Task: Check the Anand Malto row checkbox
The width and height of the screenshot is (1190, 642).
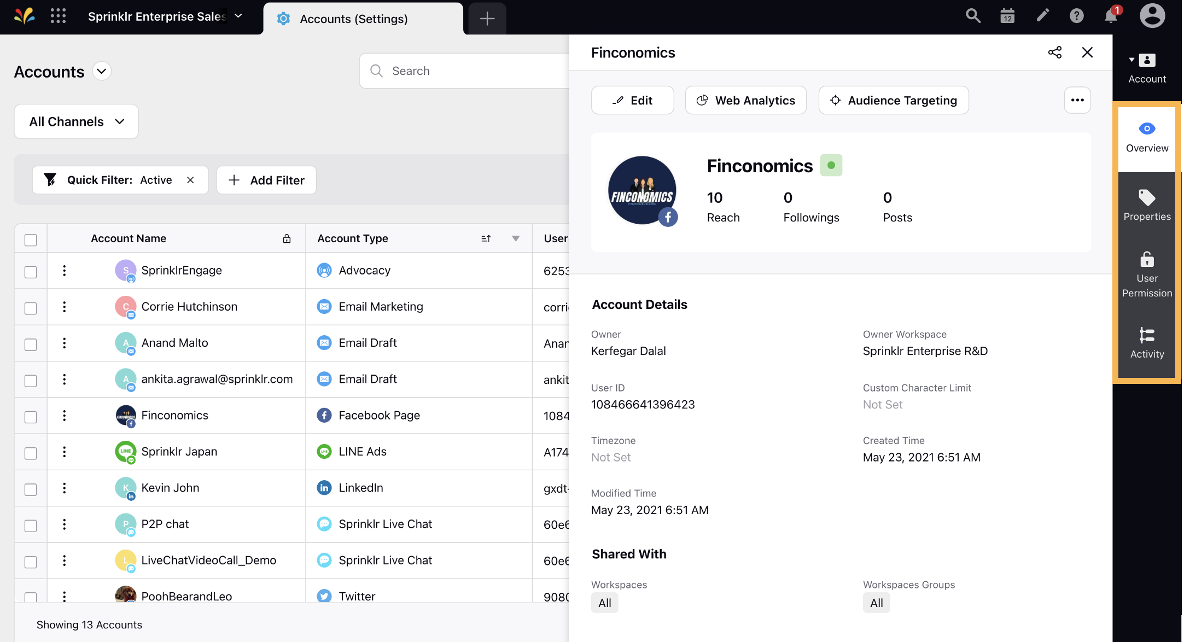Action: (31, 345)
